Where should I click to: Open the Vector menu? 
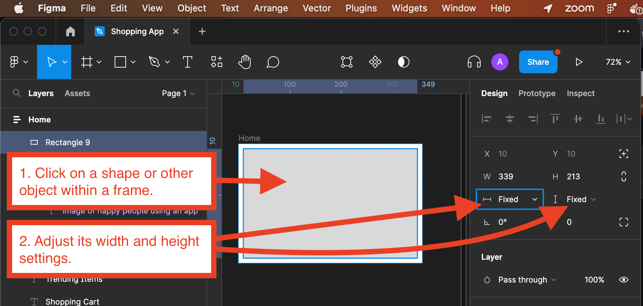pos(317,8)
